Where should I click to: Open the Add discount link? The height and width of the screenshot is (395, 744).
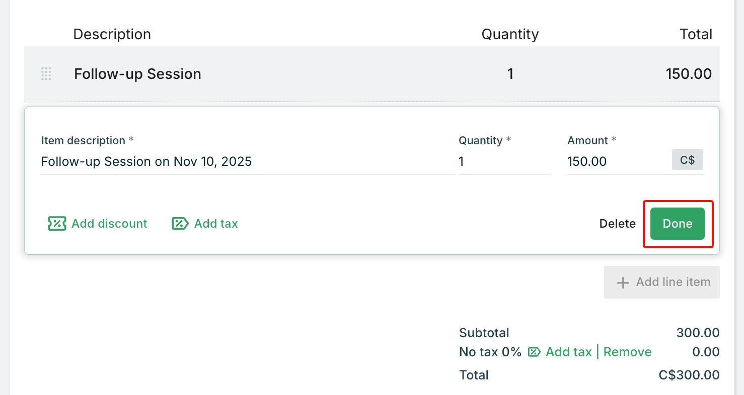click(x=109, y=224)
